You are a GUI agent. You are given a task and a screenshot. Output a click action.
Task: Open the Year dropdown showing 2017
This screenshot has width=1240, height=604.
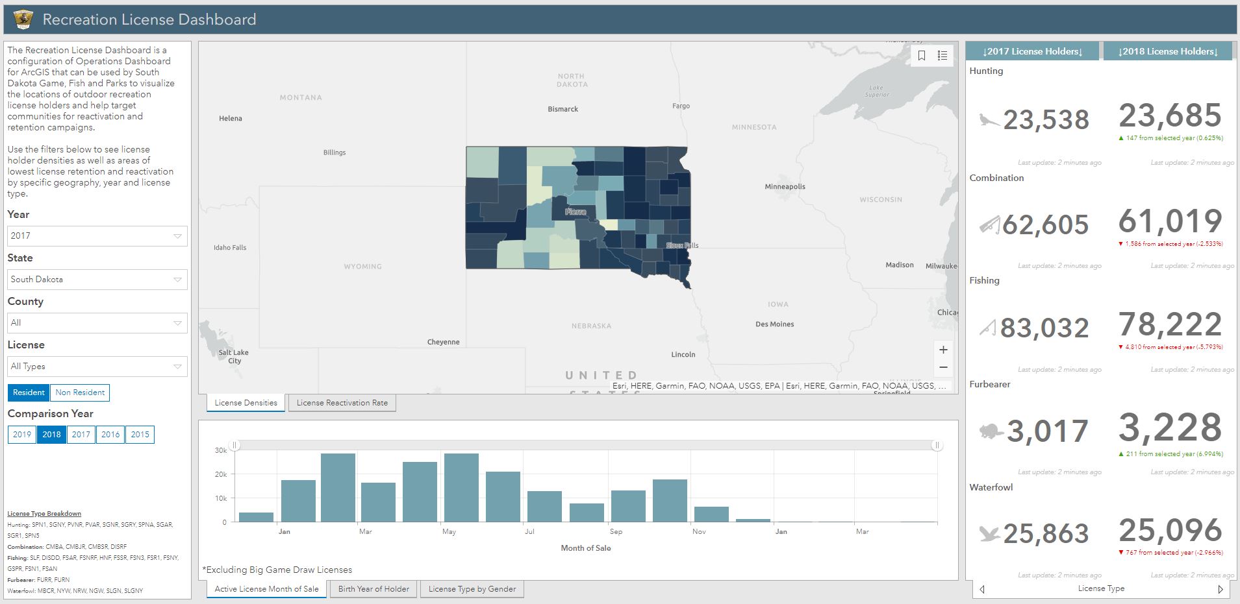coord(97,236)
